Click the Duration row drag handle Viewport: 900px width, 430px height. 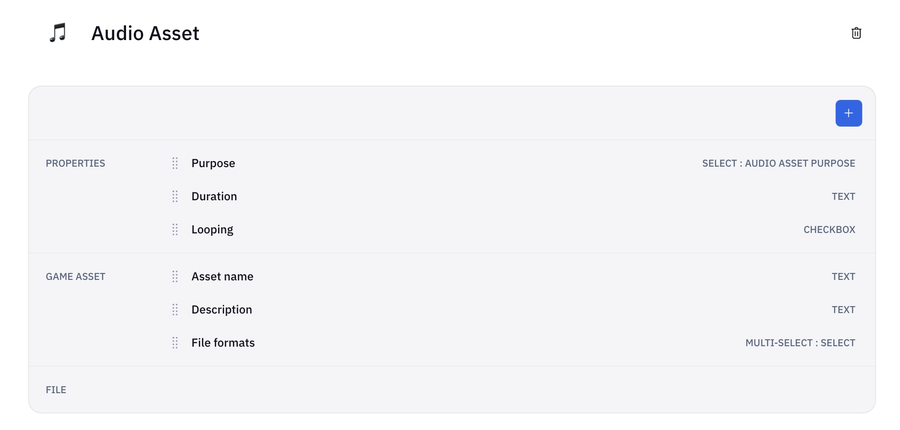[x=175, y=197]
